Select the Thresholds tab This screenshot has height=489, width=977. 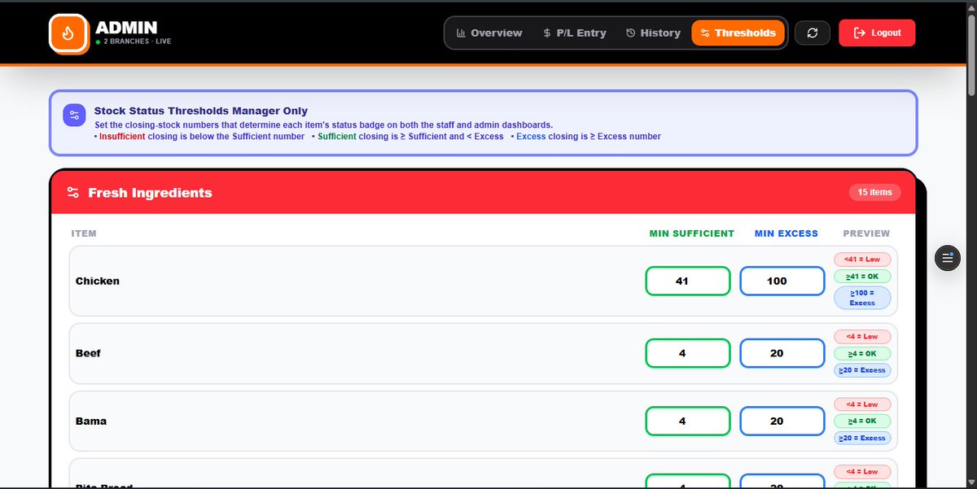click(738, 33)
